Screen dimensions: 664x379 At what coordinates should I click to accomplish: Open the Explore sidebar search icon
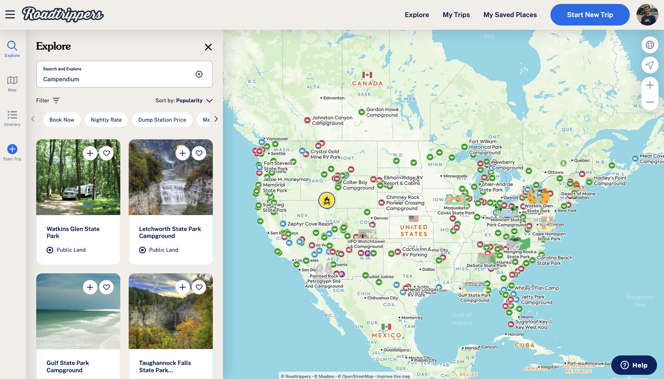(12, 49)
